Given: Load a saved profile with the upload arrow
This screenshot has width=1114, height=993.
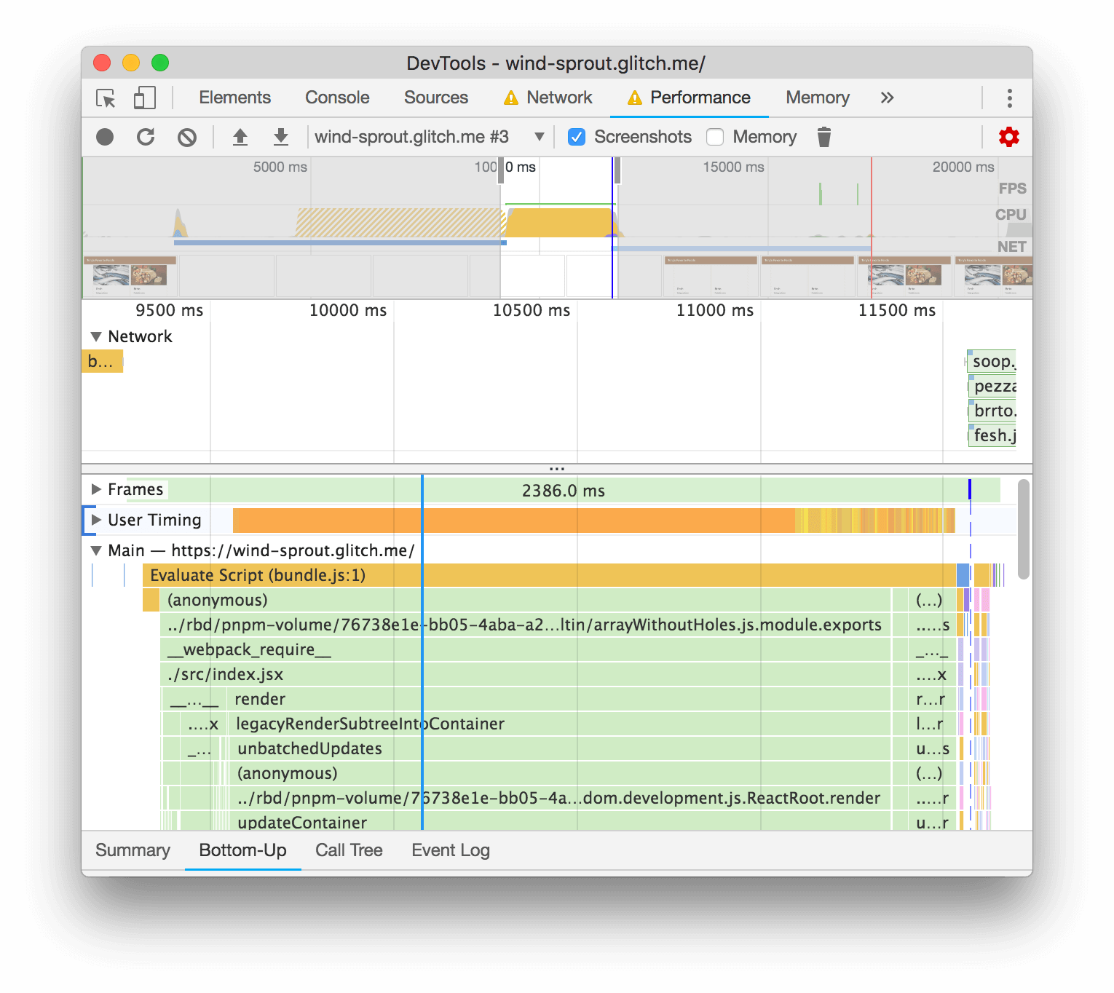Looking at the screenshot, I should pos(240,136).
